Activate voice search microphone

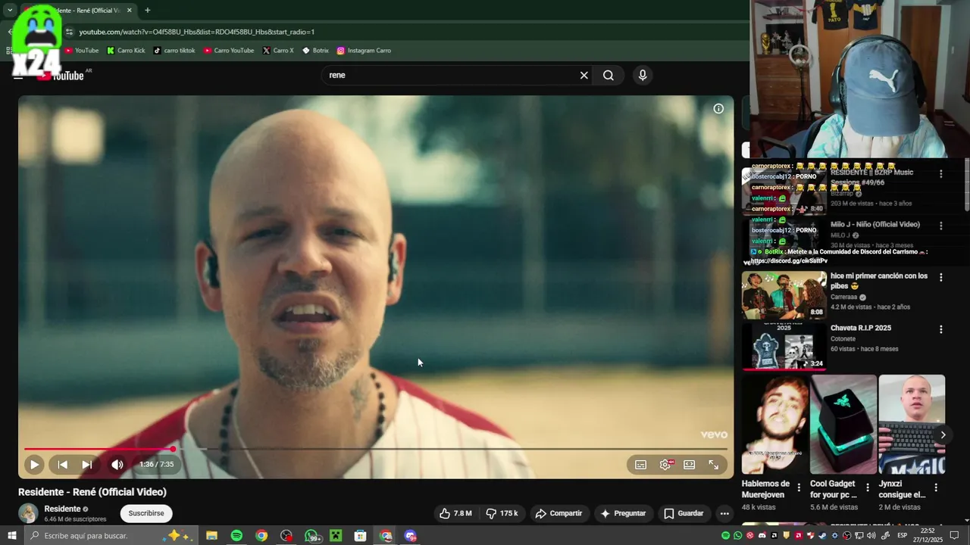coord(643,75)
